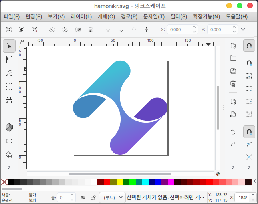Screen dimensions: 258x204
Task: Pick the 3D Box tool
Action: coord(9,127)
